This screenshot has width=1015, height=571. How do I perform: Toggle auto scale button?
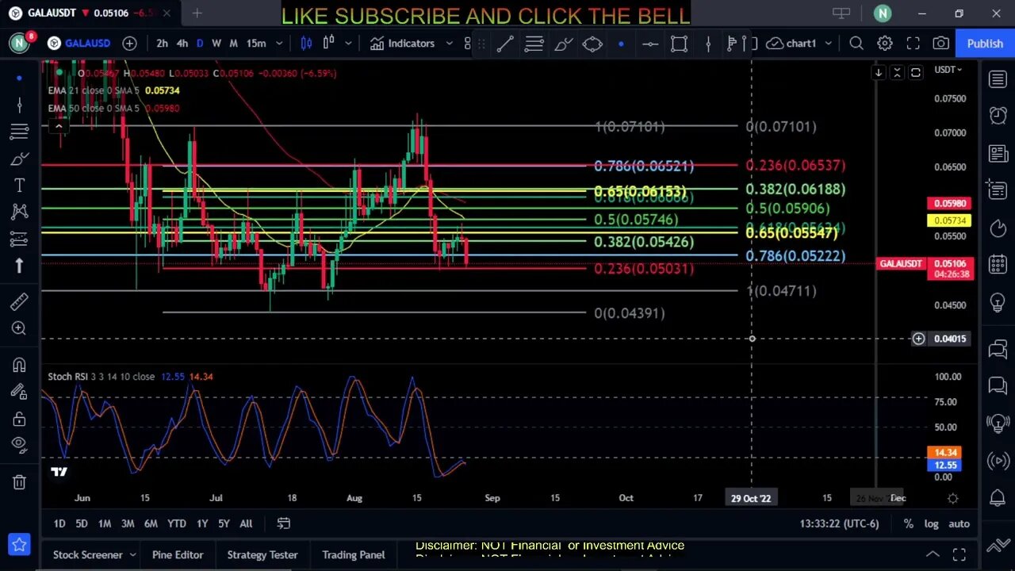[959, 523]
